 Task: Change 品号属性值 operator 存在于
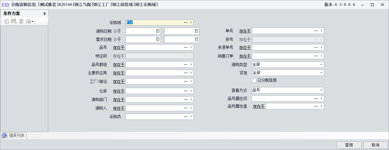259,106
